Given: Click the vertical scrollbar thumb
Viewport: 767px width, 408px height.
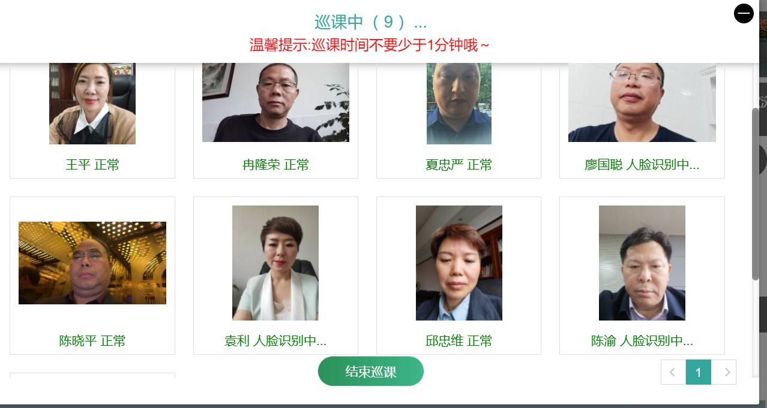Looking at the screenshot, I should 755,194.
